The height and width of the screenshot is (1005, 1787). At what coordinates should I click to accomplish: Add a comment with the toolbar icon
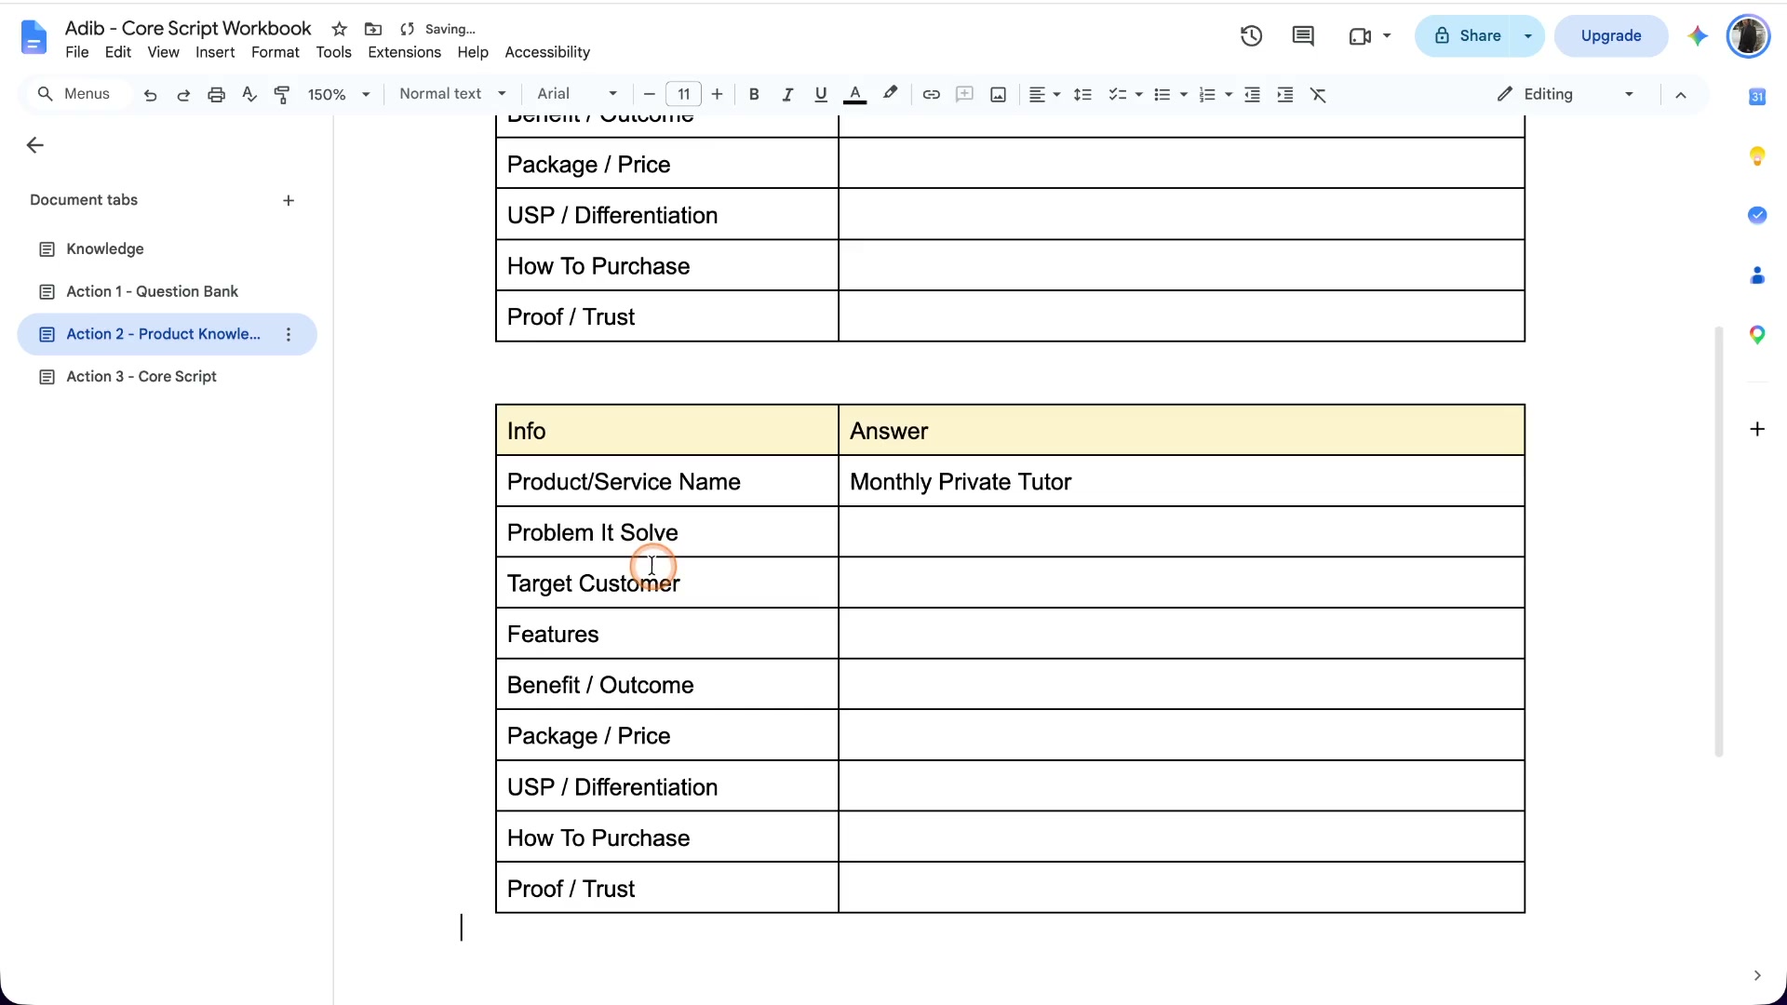point(964,94)
